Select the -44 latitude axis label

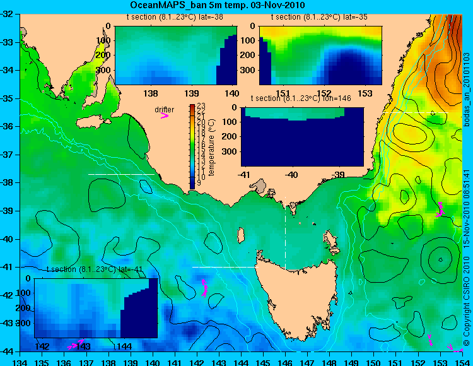(6, 351)
